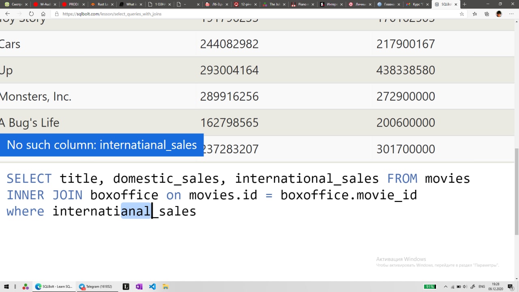
Task: Click the URL address bar
Action: [x=243, y=14]
